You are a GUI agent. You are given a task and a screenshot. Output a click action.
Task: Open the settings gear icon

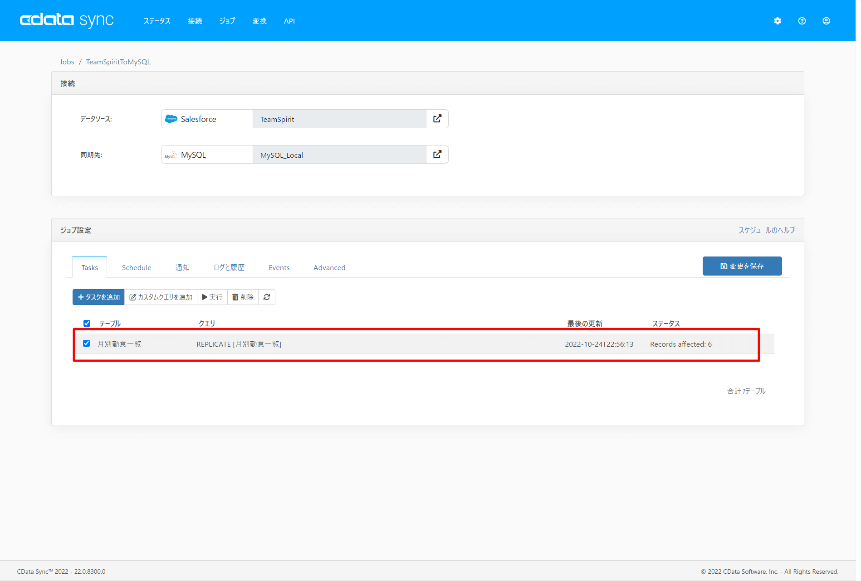click(x=778, y=21)
